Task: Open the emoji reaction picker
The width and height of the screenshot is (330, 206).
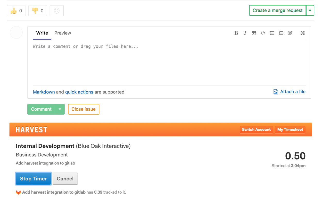Action: (x=57, y=11)
